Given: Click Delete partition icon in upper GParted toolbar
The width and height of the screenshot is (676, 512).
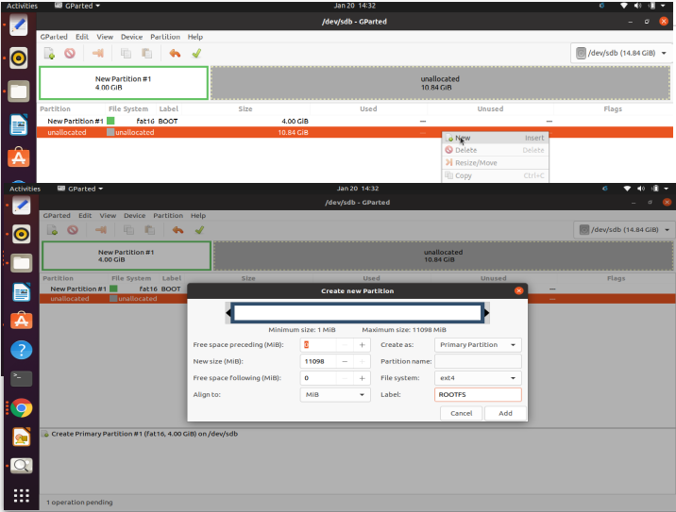Looking at the screenshot, I should [x=70, y=54].
